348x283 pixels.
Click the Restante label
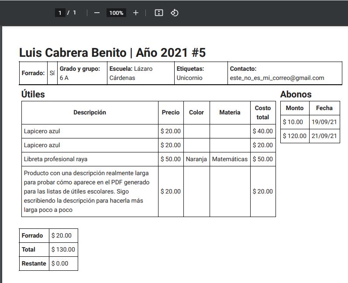pyautogui.click(x=34, y=263)
